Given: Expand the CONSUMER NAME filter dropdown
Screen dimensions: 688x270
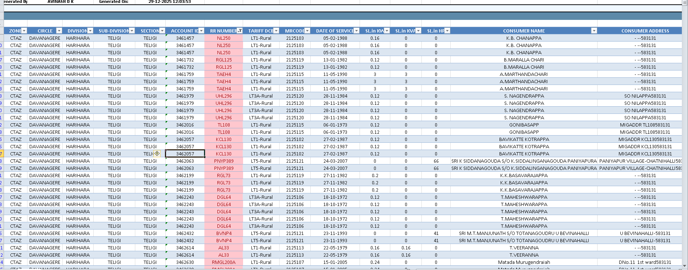Looking at the screenshot, I should [594, 31].
